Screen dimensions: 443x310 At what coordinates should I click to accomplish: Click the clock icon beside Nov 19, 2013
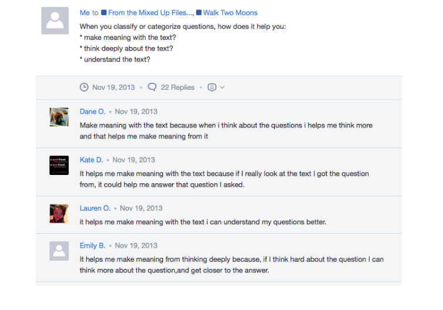click(84, 87)
